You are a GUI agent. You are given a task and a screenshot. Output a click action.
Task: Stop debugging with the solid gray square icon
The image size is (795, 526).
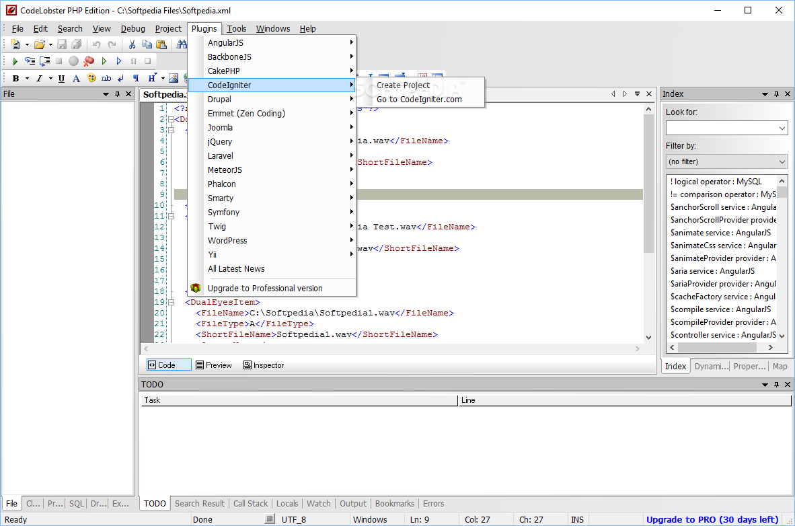tap(59, 61)
